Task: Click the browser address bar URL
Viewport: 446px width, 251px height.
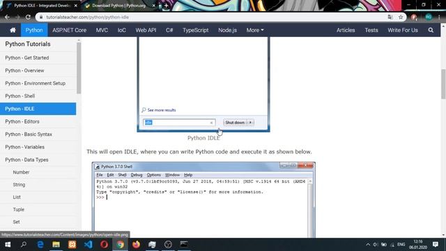Action: click(x=88, y=17)
